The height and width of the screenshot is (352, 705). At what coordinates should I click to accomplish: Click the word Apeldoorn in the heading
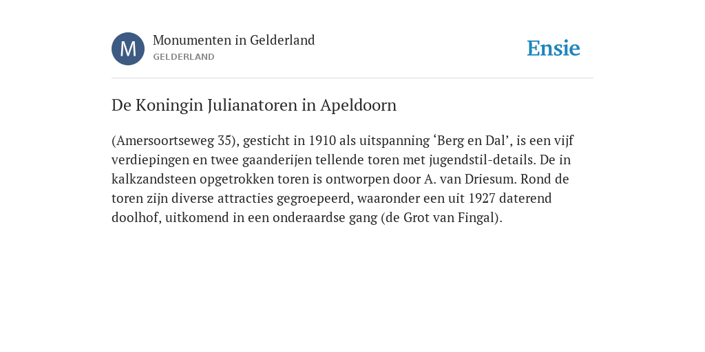pos(358,105)
